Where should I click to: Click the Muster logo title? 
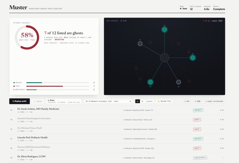[x=18, y=7]
